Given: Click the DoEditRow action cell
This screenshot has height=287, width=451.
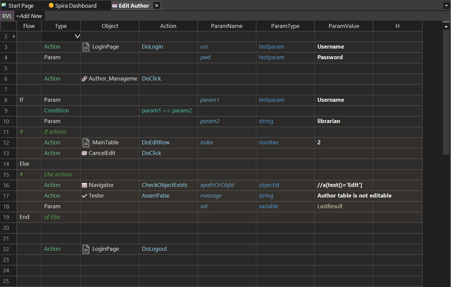Looking at the screenshot, I should (168, 143).
